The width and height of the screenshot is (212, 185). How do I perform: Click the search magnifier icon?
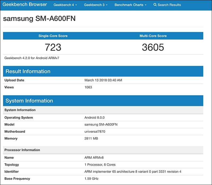point(155,5)
